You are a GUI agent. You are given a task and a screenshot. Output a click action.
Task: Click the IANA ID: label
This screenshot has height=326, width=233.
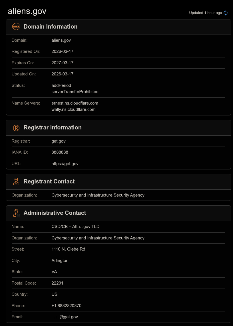pos(19,152)
